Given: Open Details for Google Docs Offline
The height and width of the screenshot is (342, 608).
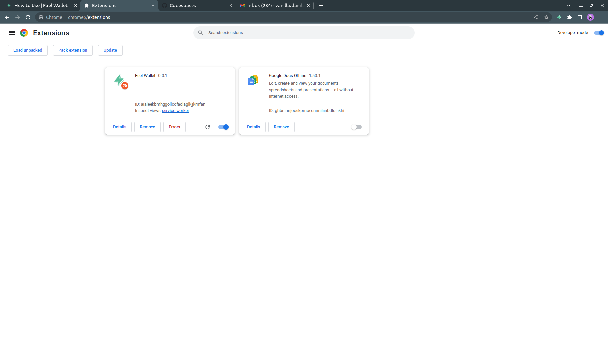Looking at the screenshot, I should [x=253, y=127].
